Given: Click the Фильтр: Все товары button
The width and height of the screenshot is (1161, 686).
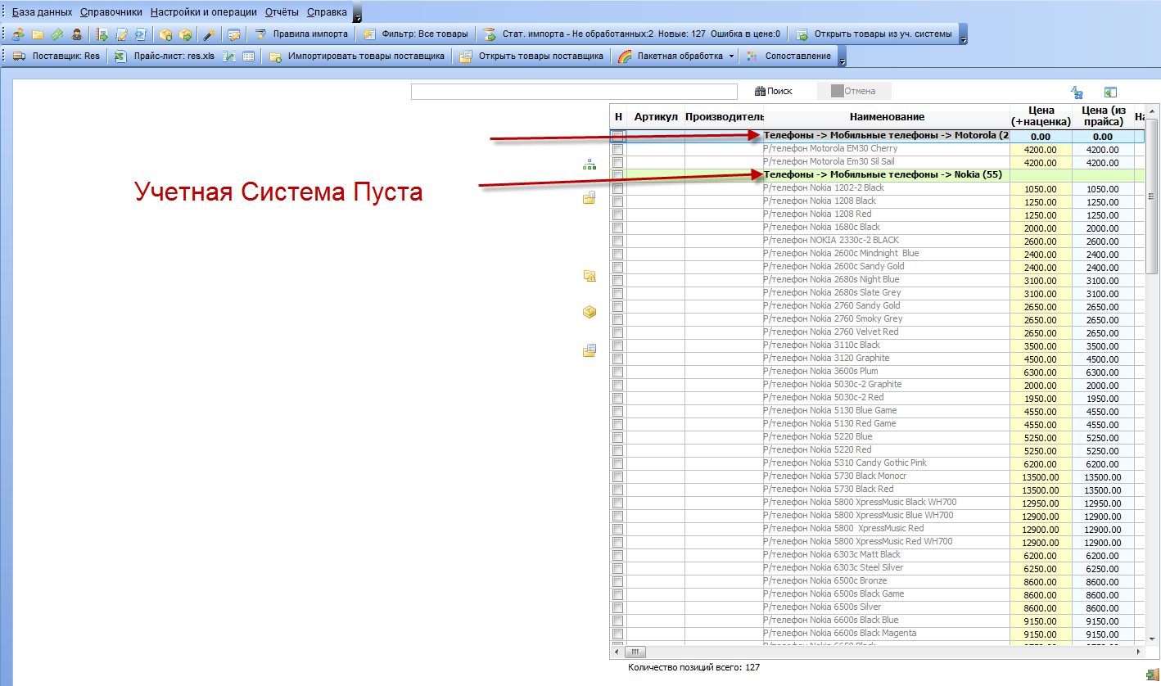Looking at the screenshot, I should click(417, 34).
